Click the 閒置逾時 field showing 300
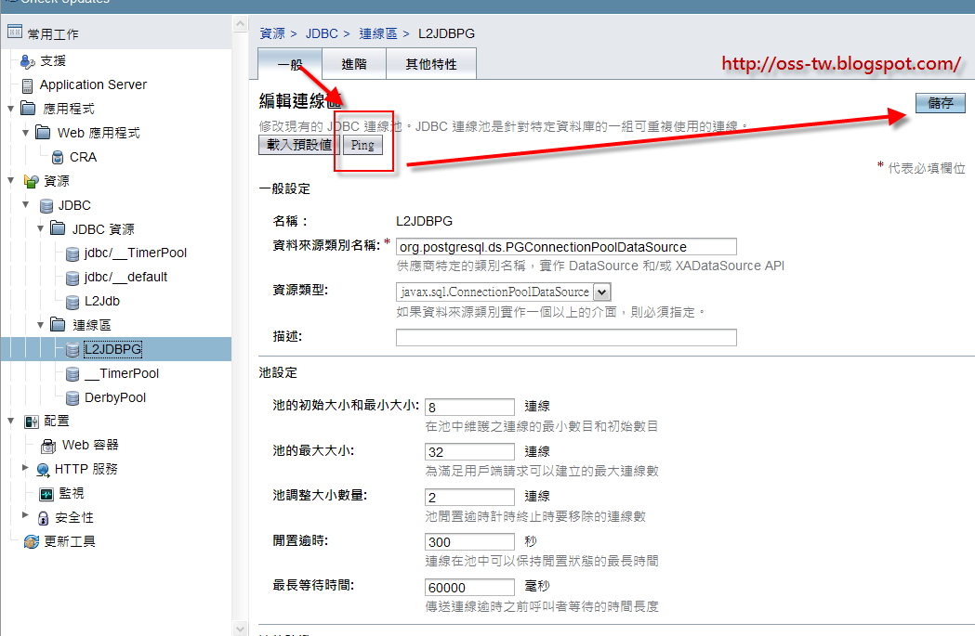This screenshot has height=636, width=975. [470, 542]
